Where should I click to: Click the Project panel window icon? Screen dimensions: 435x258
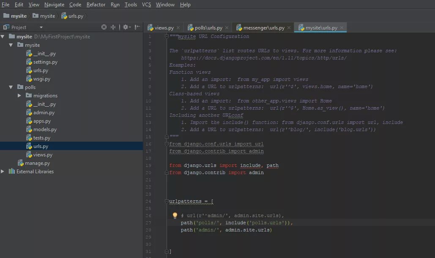tap(6, 27)
